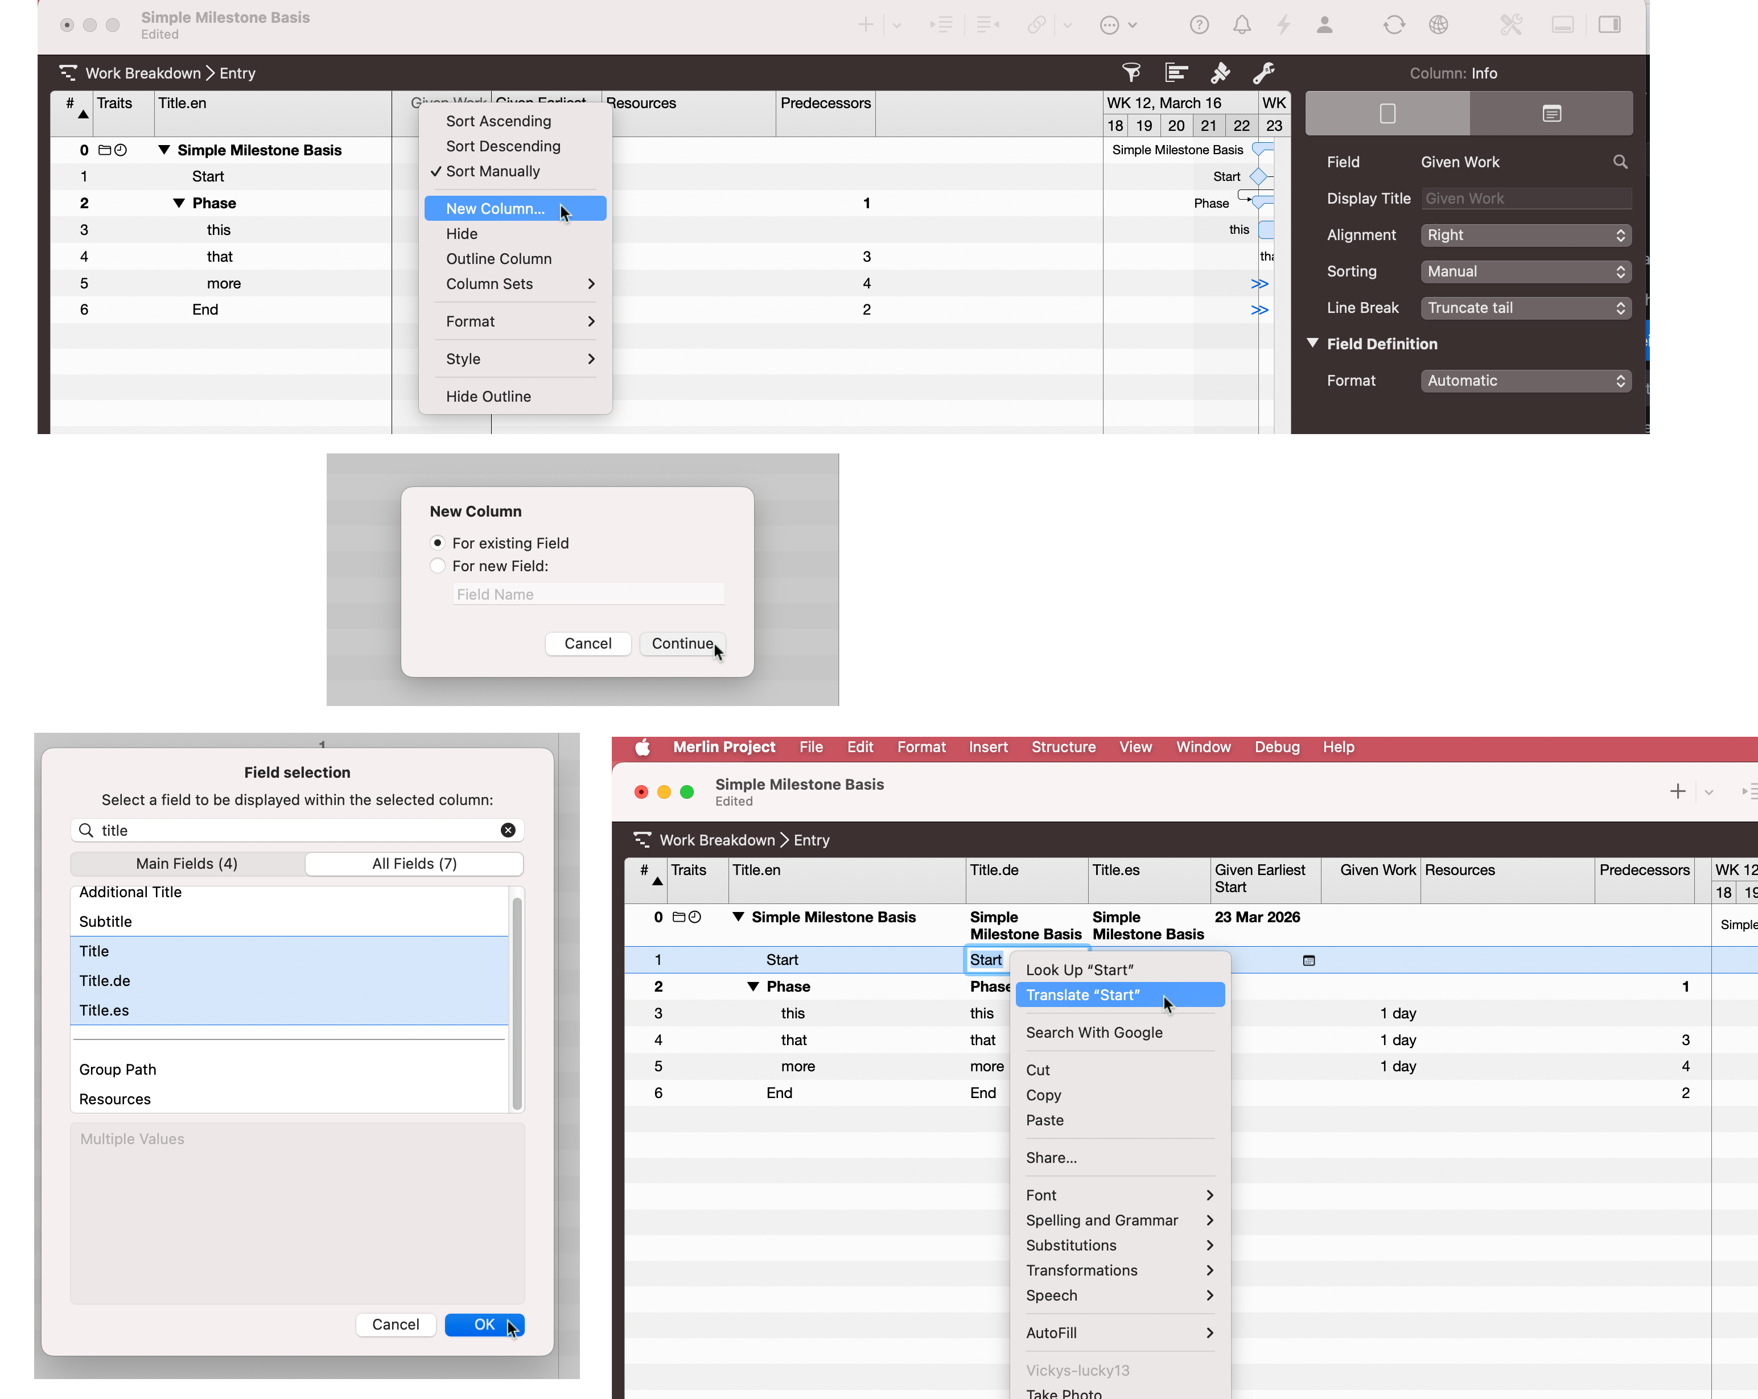Open Help via the question mark icon
Image resolution: width=1758 pixels, height=1399 pixels.
tap(1199, 24)
